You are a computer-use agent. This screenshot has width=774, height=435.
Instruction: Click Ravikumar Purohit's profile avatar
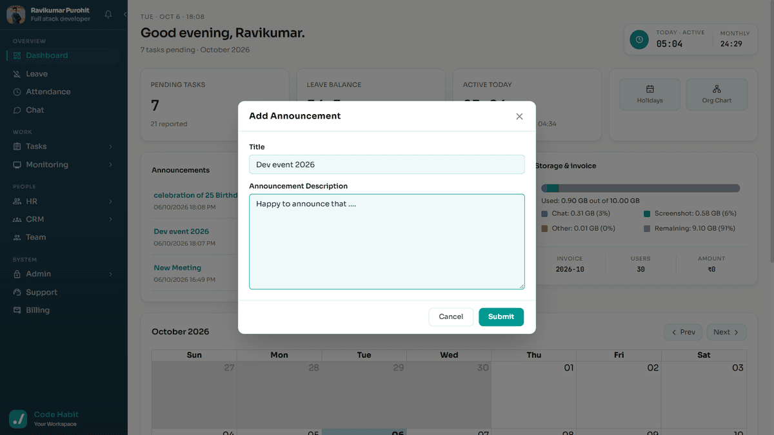[16, 15]
